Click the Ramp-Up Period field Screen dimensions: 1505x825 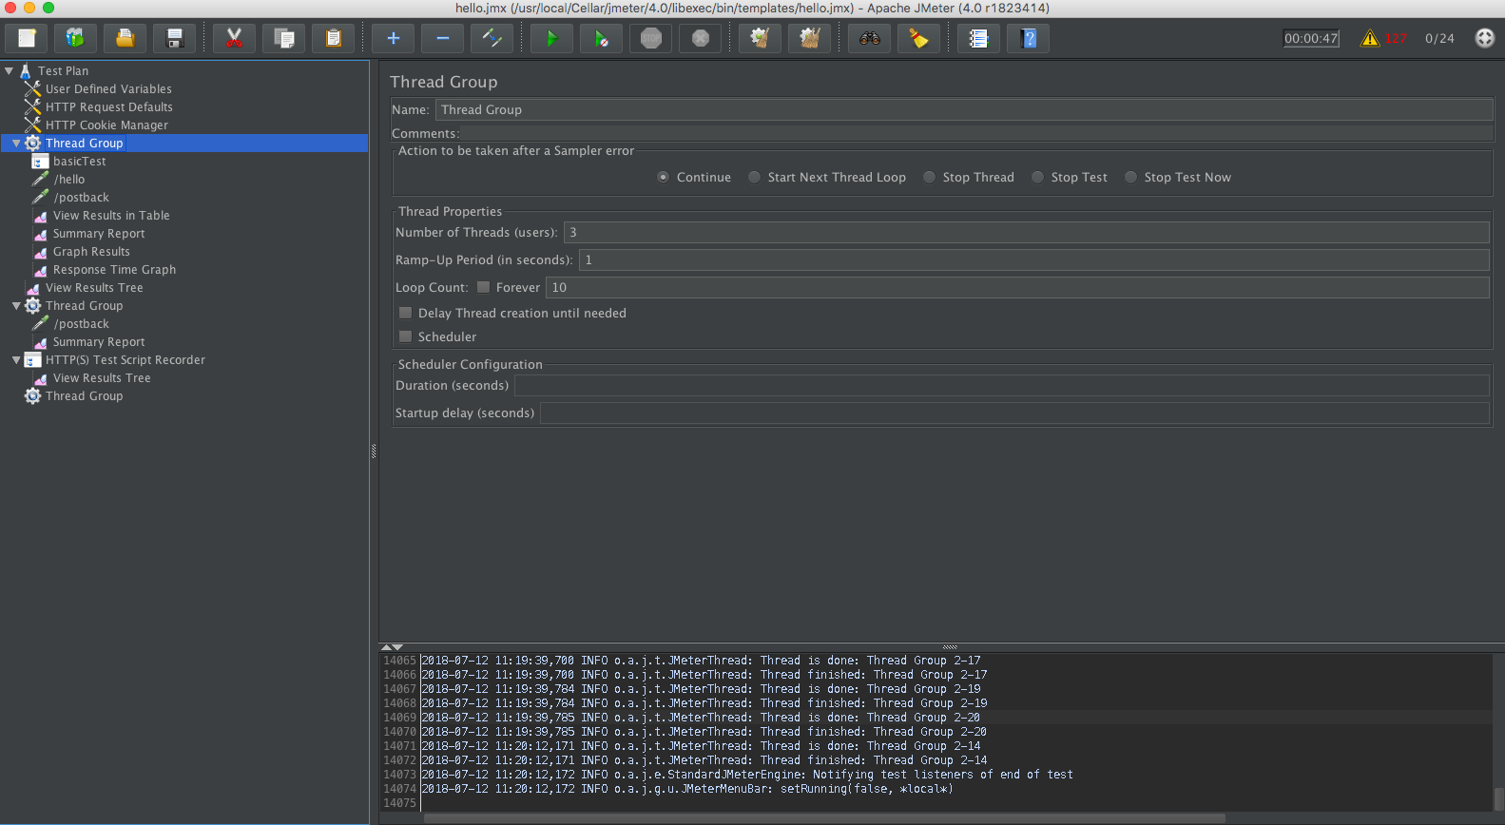[1033, 259]
